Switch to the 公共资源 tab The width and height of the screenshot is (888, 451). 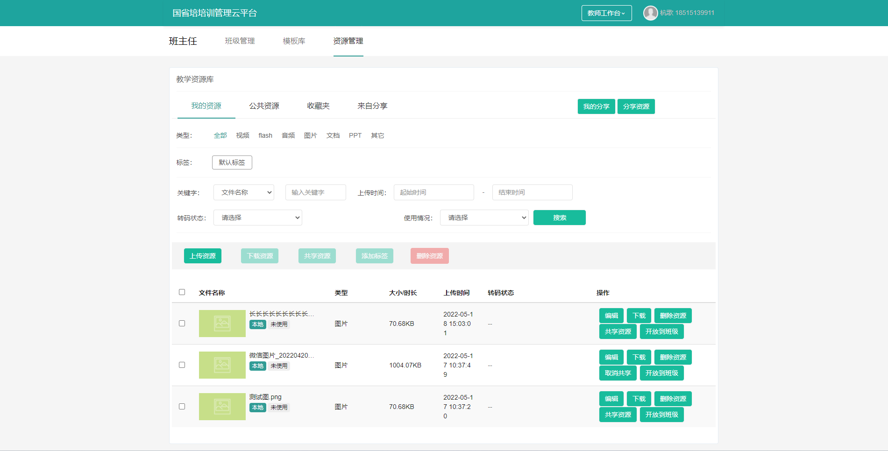tap(264, 106)
